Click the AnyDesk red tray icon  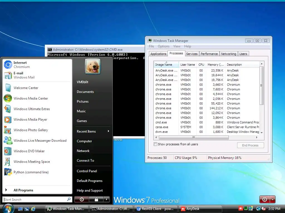tap(241, 209)
